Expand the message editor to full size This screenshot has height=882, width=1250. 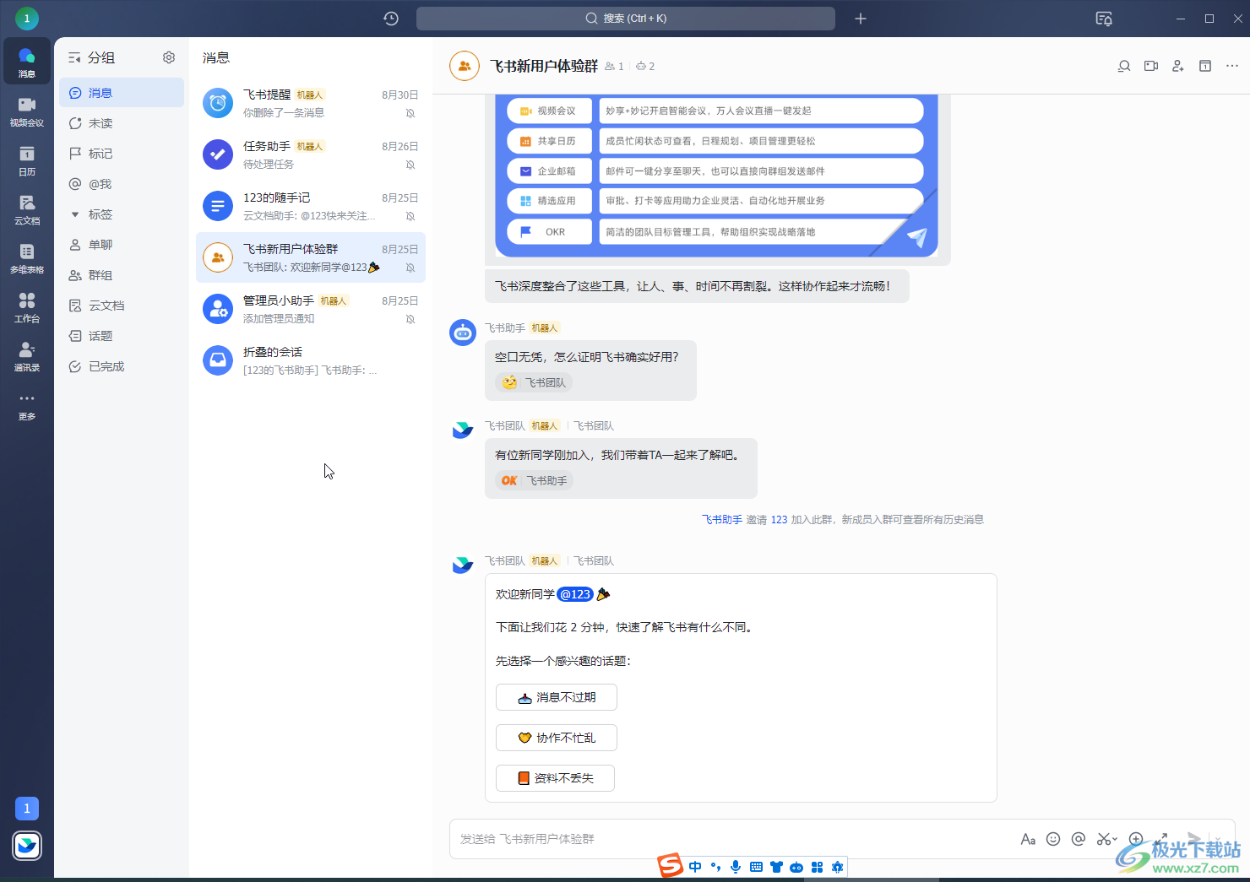pos(1162,839)
